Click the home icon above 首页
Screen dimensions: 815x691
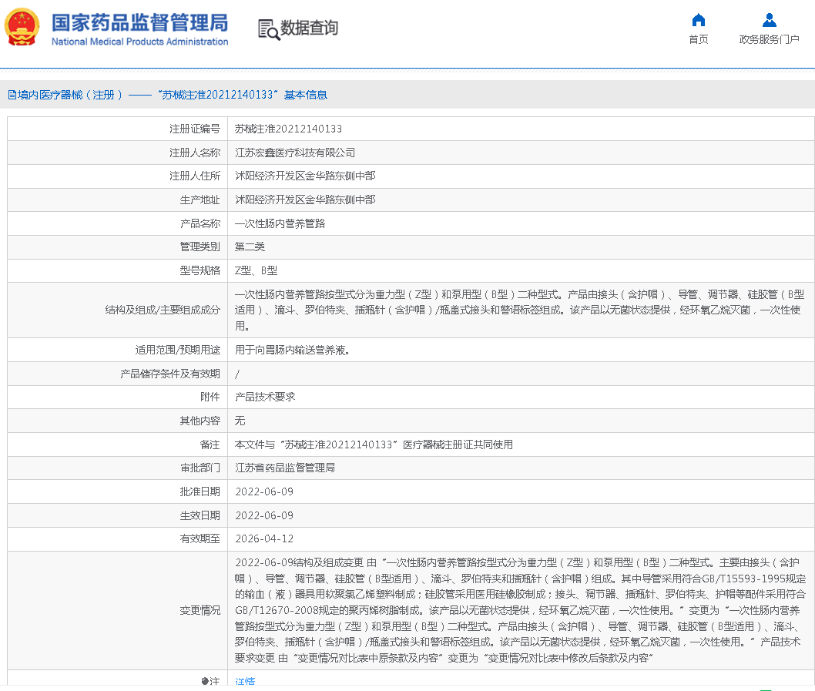(698, 20)
